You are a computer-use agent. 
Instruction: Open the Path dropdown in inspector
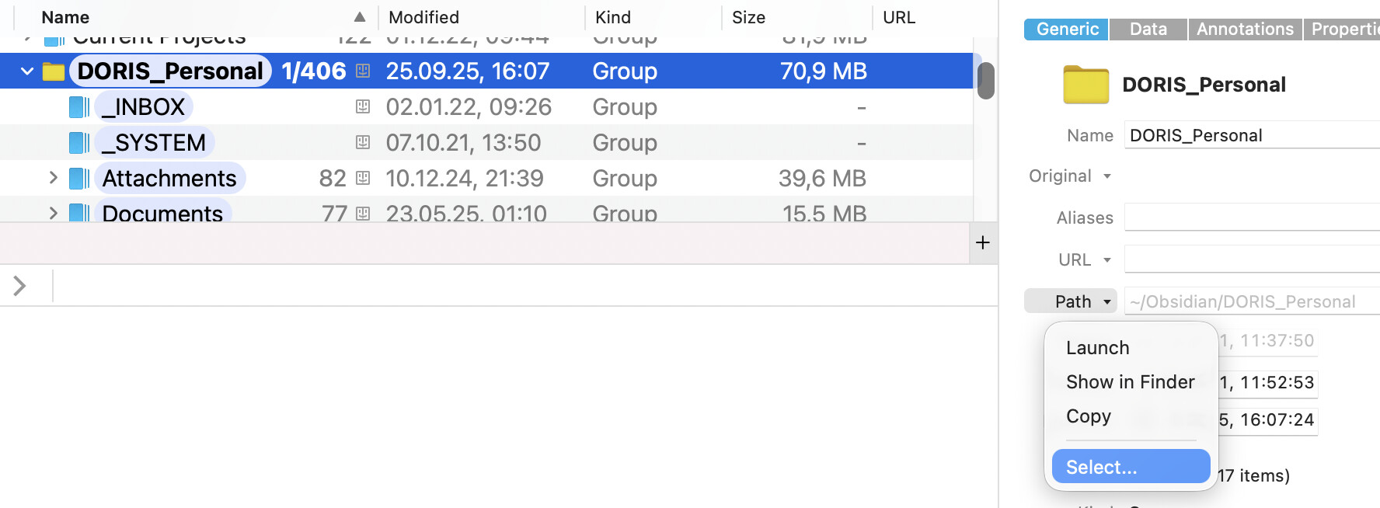click(x=1071, y=301)
